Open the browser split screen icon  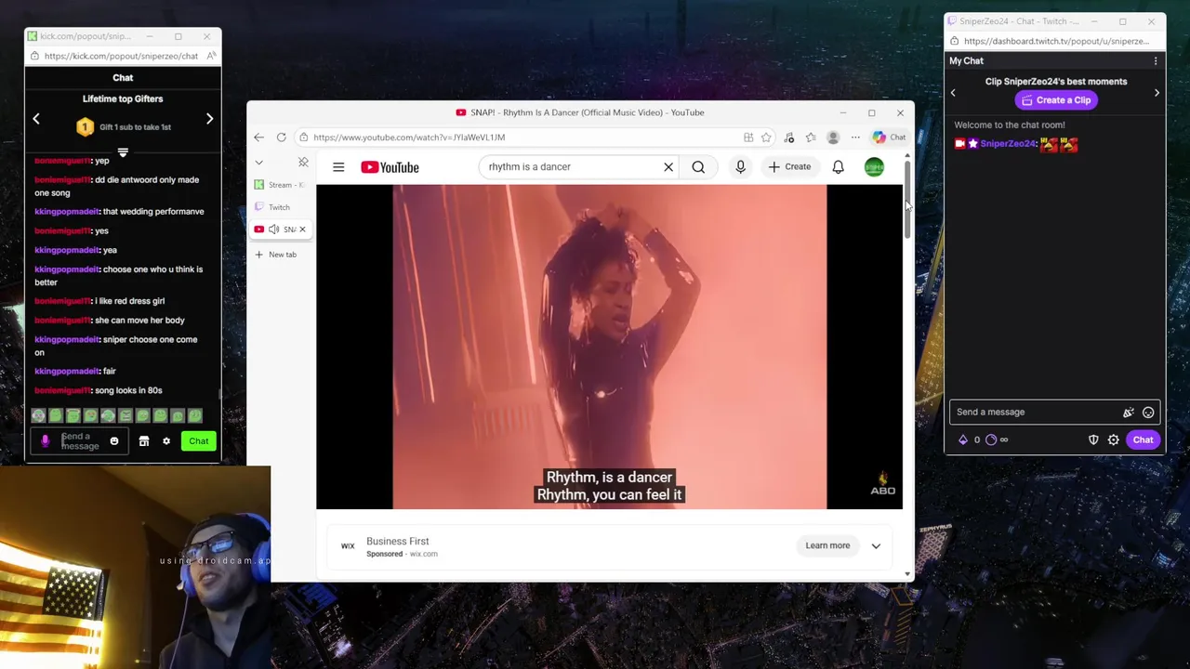[748, 138]
